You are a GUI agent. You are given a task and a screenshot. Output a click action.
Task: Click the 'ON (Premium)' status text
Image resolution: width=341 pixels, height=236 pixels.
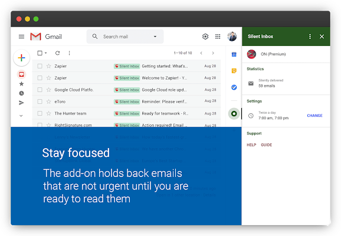coord(273,54)
